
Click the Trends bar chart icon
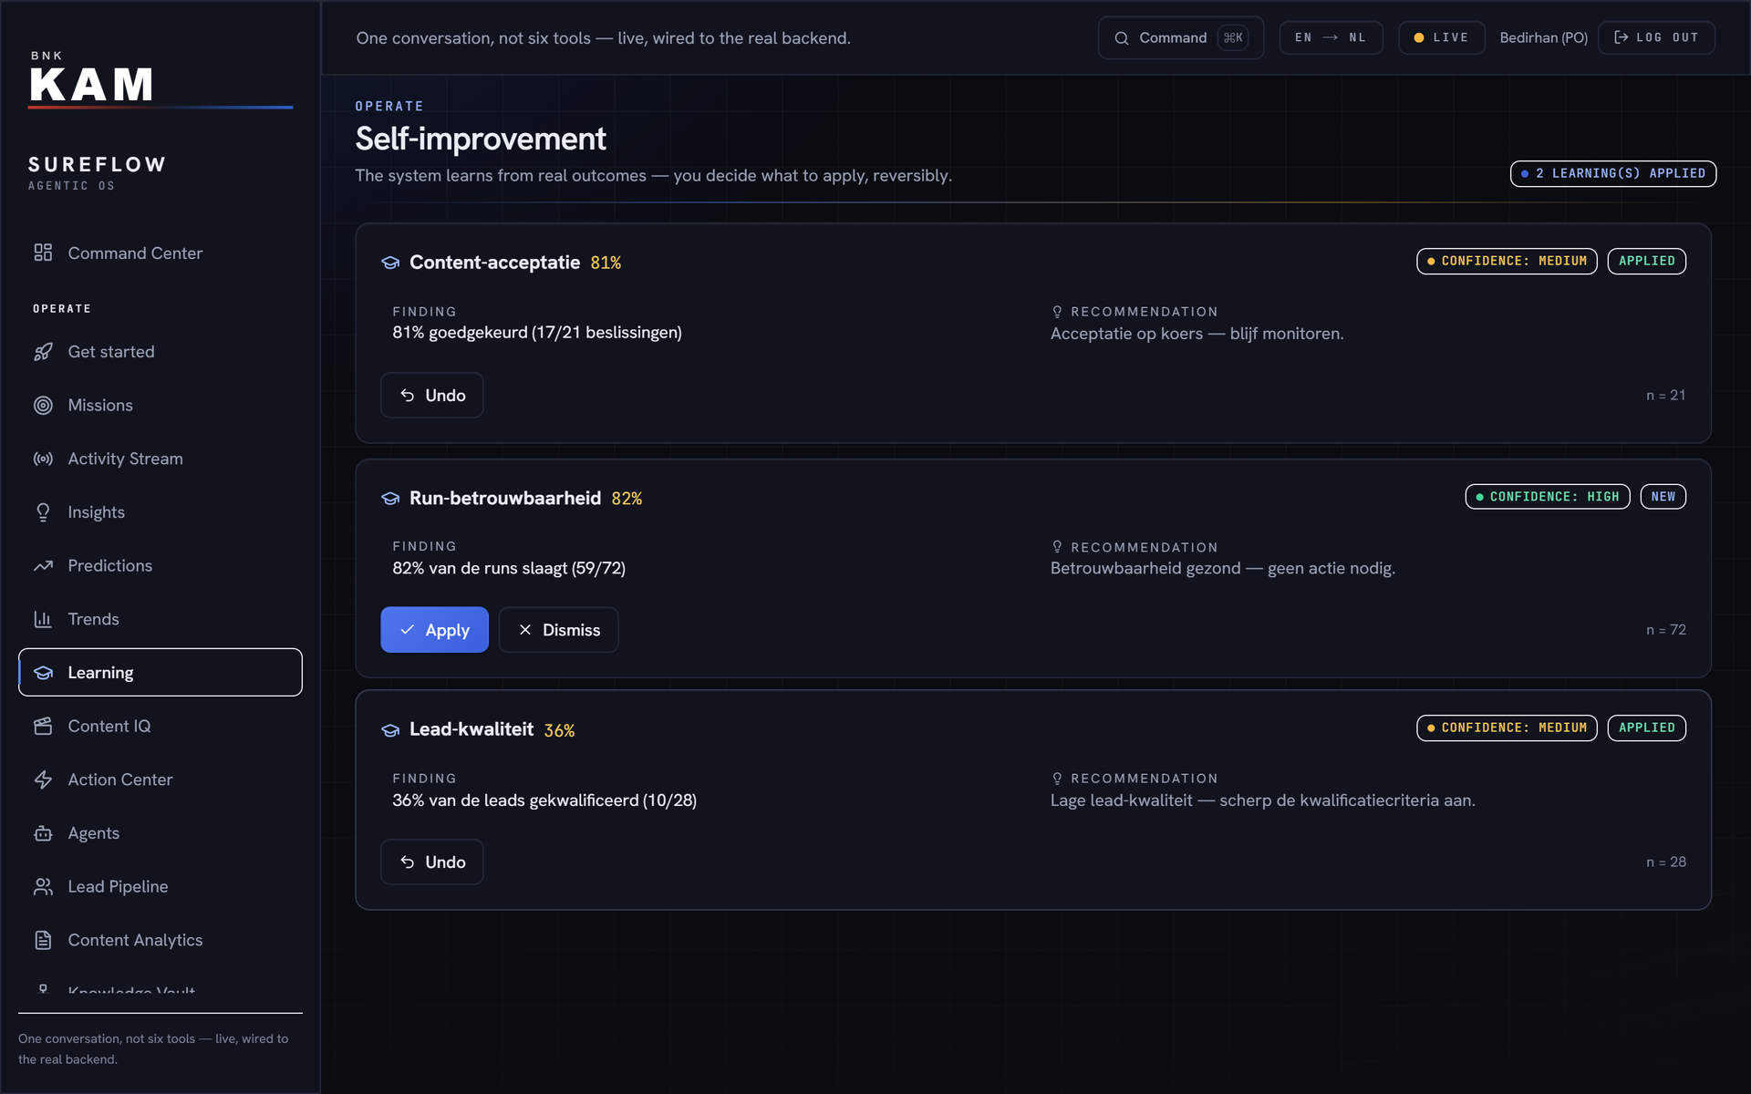43,619
